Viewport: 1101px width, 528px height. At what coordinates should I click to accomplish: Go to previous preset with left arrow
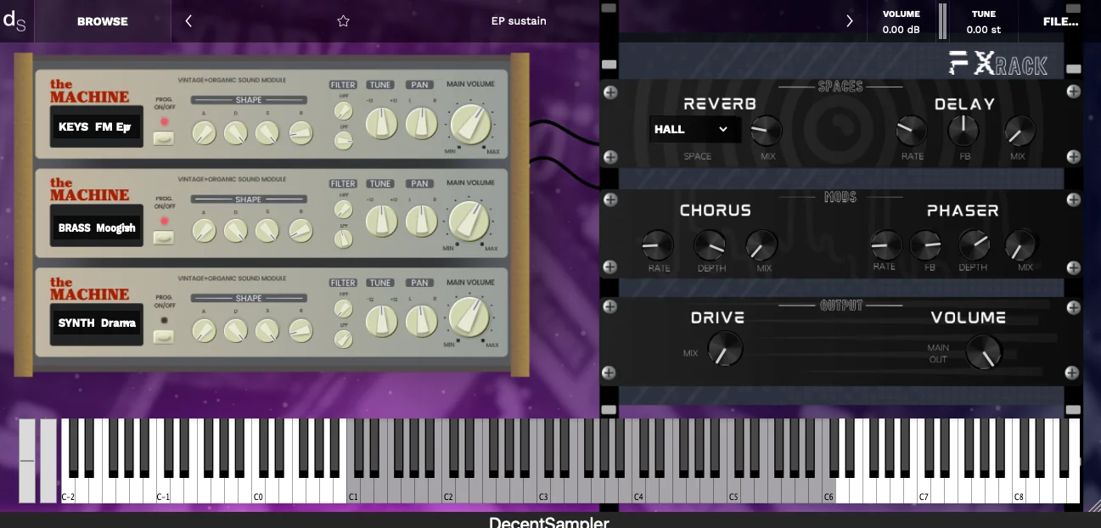(x=188, y=21)
